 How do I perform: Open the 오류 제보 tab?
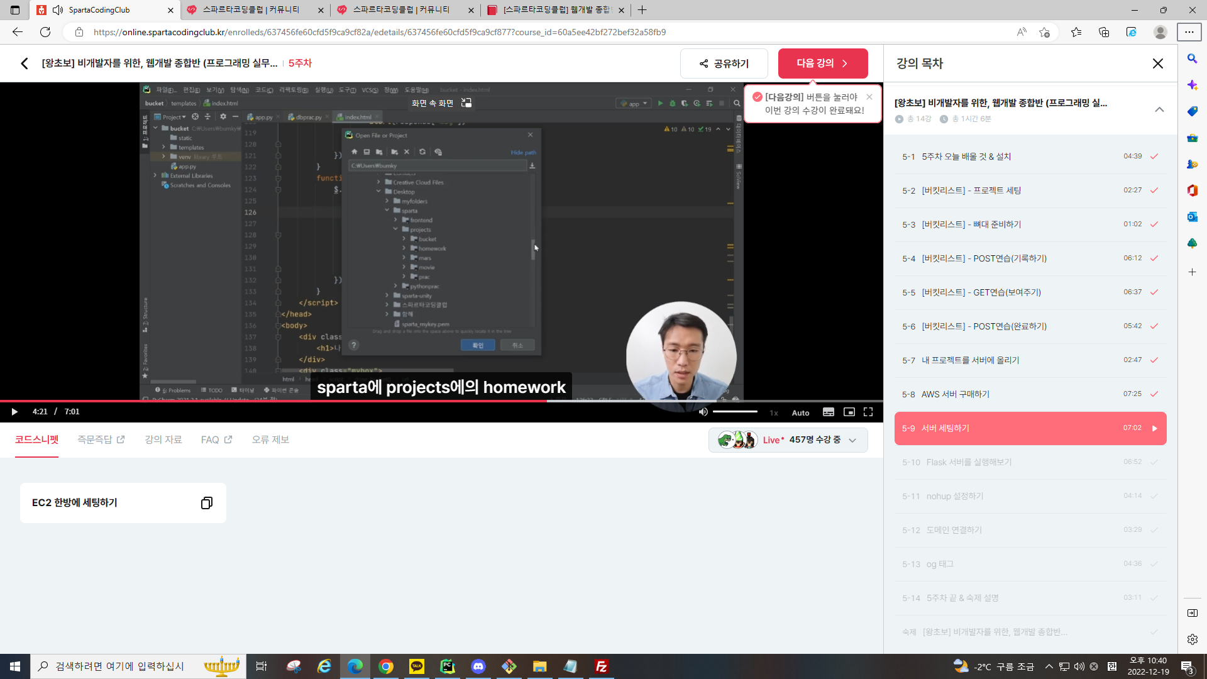coord(270,439)
